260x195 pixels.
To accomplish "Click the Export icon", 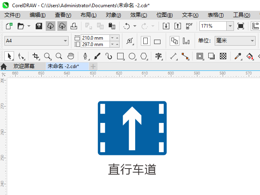I will (178, 26).
